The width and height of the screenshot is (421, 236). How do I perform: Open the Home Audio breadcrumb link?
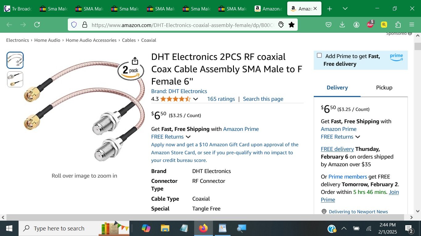(47, 40)
